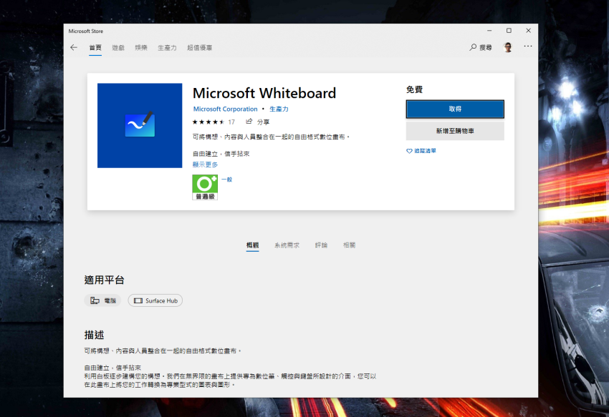
Task: Open search via magnifier icon
Action: (473, 47)
